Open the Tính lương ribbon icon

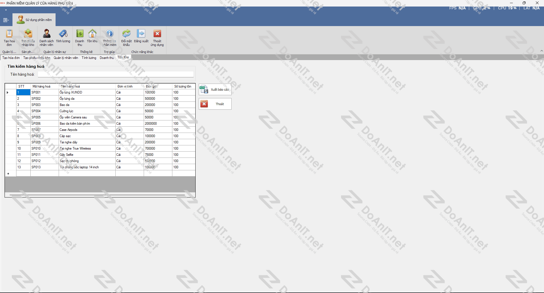(63, 36)
